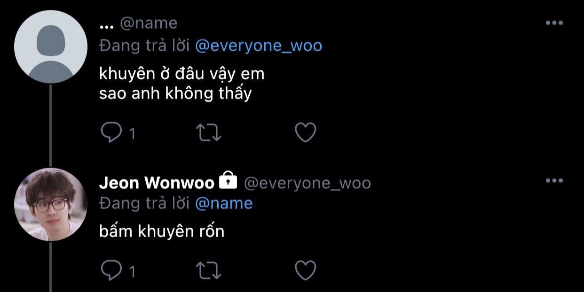Click the gray @everyone_woo handle next to the lock
The image size is (584, 292).
tap(307, 183)
